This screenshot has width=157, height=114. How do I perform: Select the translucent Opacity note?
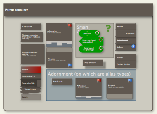(x=31, y=97)
